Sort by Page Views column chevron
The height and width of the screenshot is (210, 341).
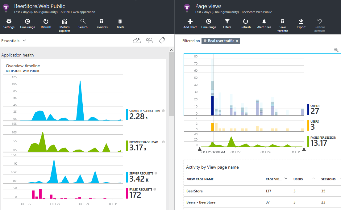[286, 178]
